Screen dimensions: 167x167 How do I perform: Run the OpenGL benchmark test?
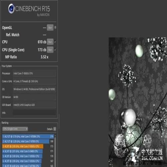pyautogui.click(x=50, y=27)
